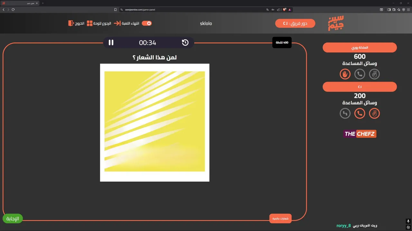The image size is (412, 231).
Task: Use second team's swap help icon
Action: tap(345, 113)
